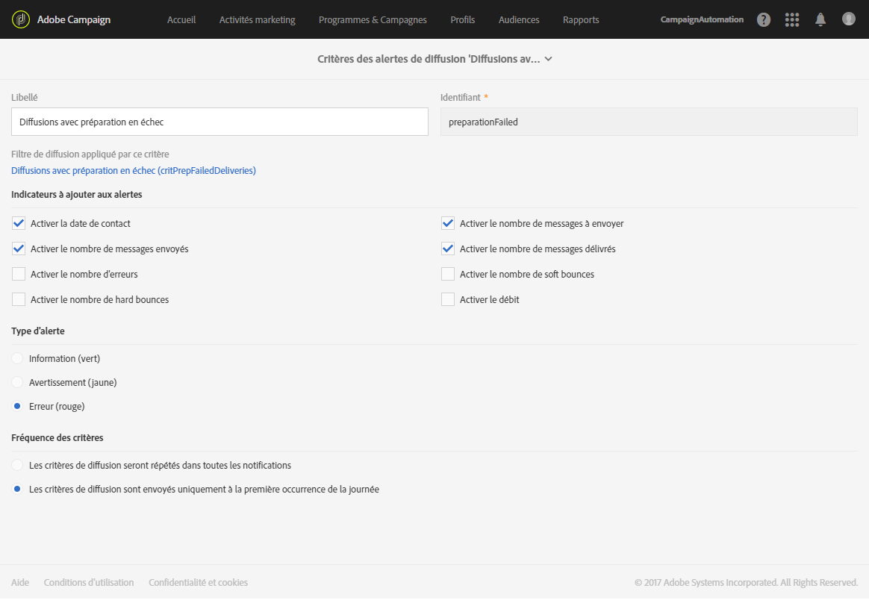869x600 pixels.
Task: Open the user profile avatar icon
Action: [849, 19]
